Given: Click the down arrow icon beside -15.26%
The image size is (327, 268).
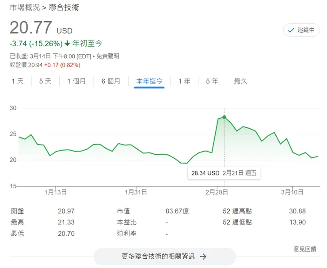Looking at the screenshot, I should (x=67, y=44).
